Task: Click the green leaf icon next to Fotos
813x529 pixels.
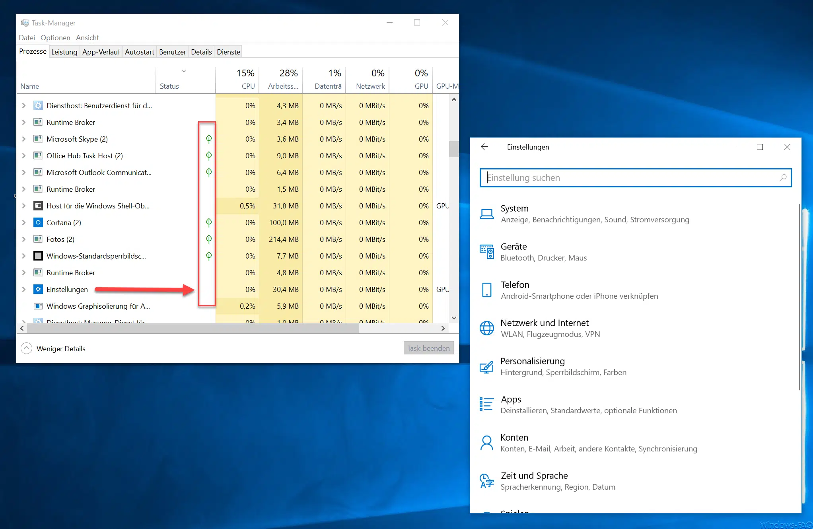Action: click(x=208, y=239)
